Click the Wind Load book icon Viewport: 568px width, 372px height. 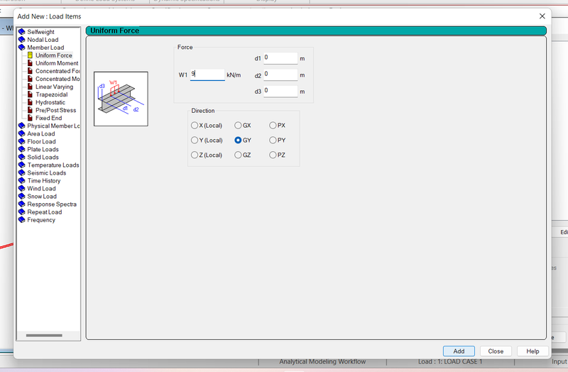click(x=22, y=189)
